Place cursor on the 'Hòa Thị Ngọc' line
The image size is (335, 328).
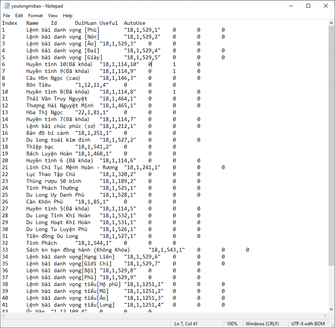[x=46, y=112]
